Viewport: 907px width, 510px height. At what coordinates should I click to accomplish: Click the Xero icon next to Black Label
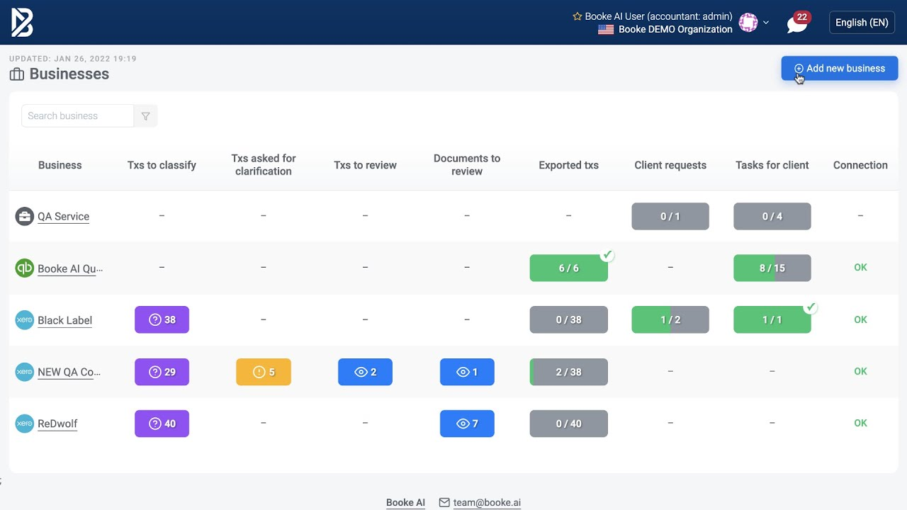click(23, 319)
